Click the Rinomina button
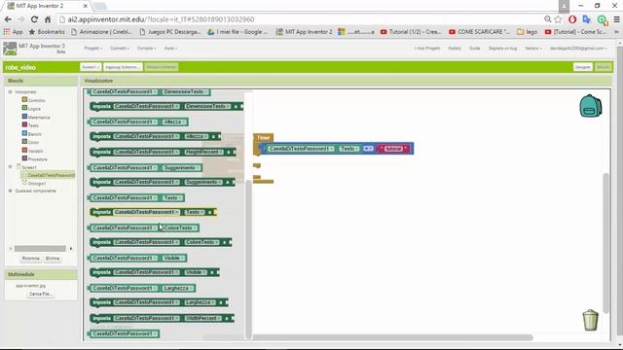Viewport: 623px width, 350px height. pos(31,259)
